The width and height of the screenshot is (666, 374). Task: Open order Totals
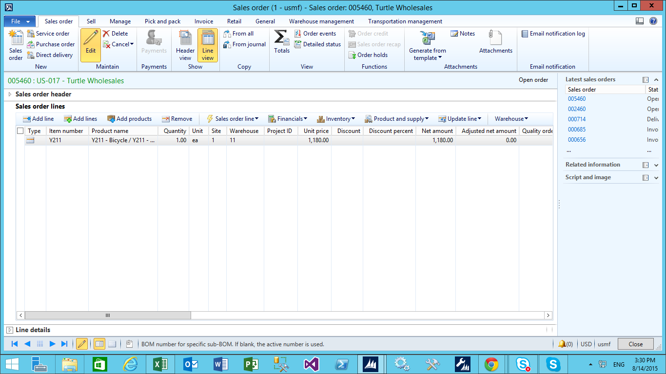(282, 42)
